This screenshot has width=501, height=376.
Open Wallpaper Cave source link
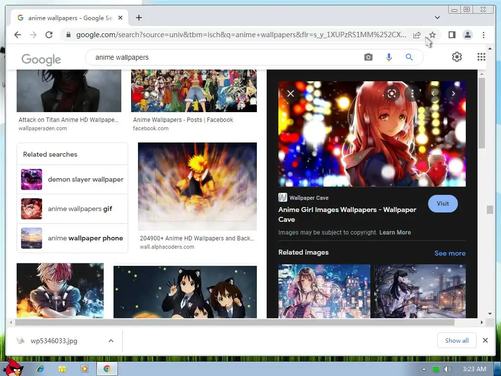303,198
